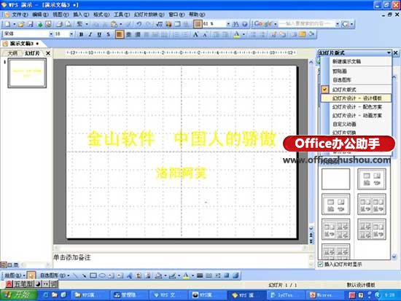
Task: Click the Print icon in toolbar
Action: (59, 24)
